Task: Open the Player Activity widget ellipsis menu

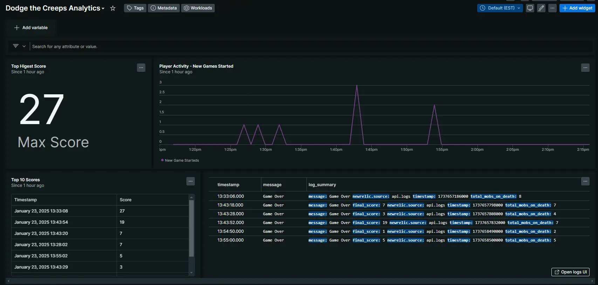Action: point(585,68)
